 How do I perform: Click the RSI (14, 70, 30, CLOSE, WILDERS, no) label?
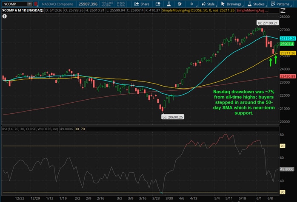30,129
